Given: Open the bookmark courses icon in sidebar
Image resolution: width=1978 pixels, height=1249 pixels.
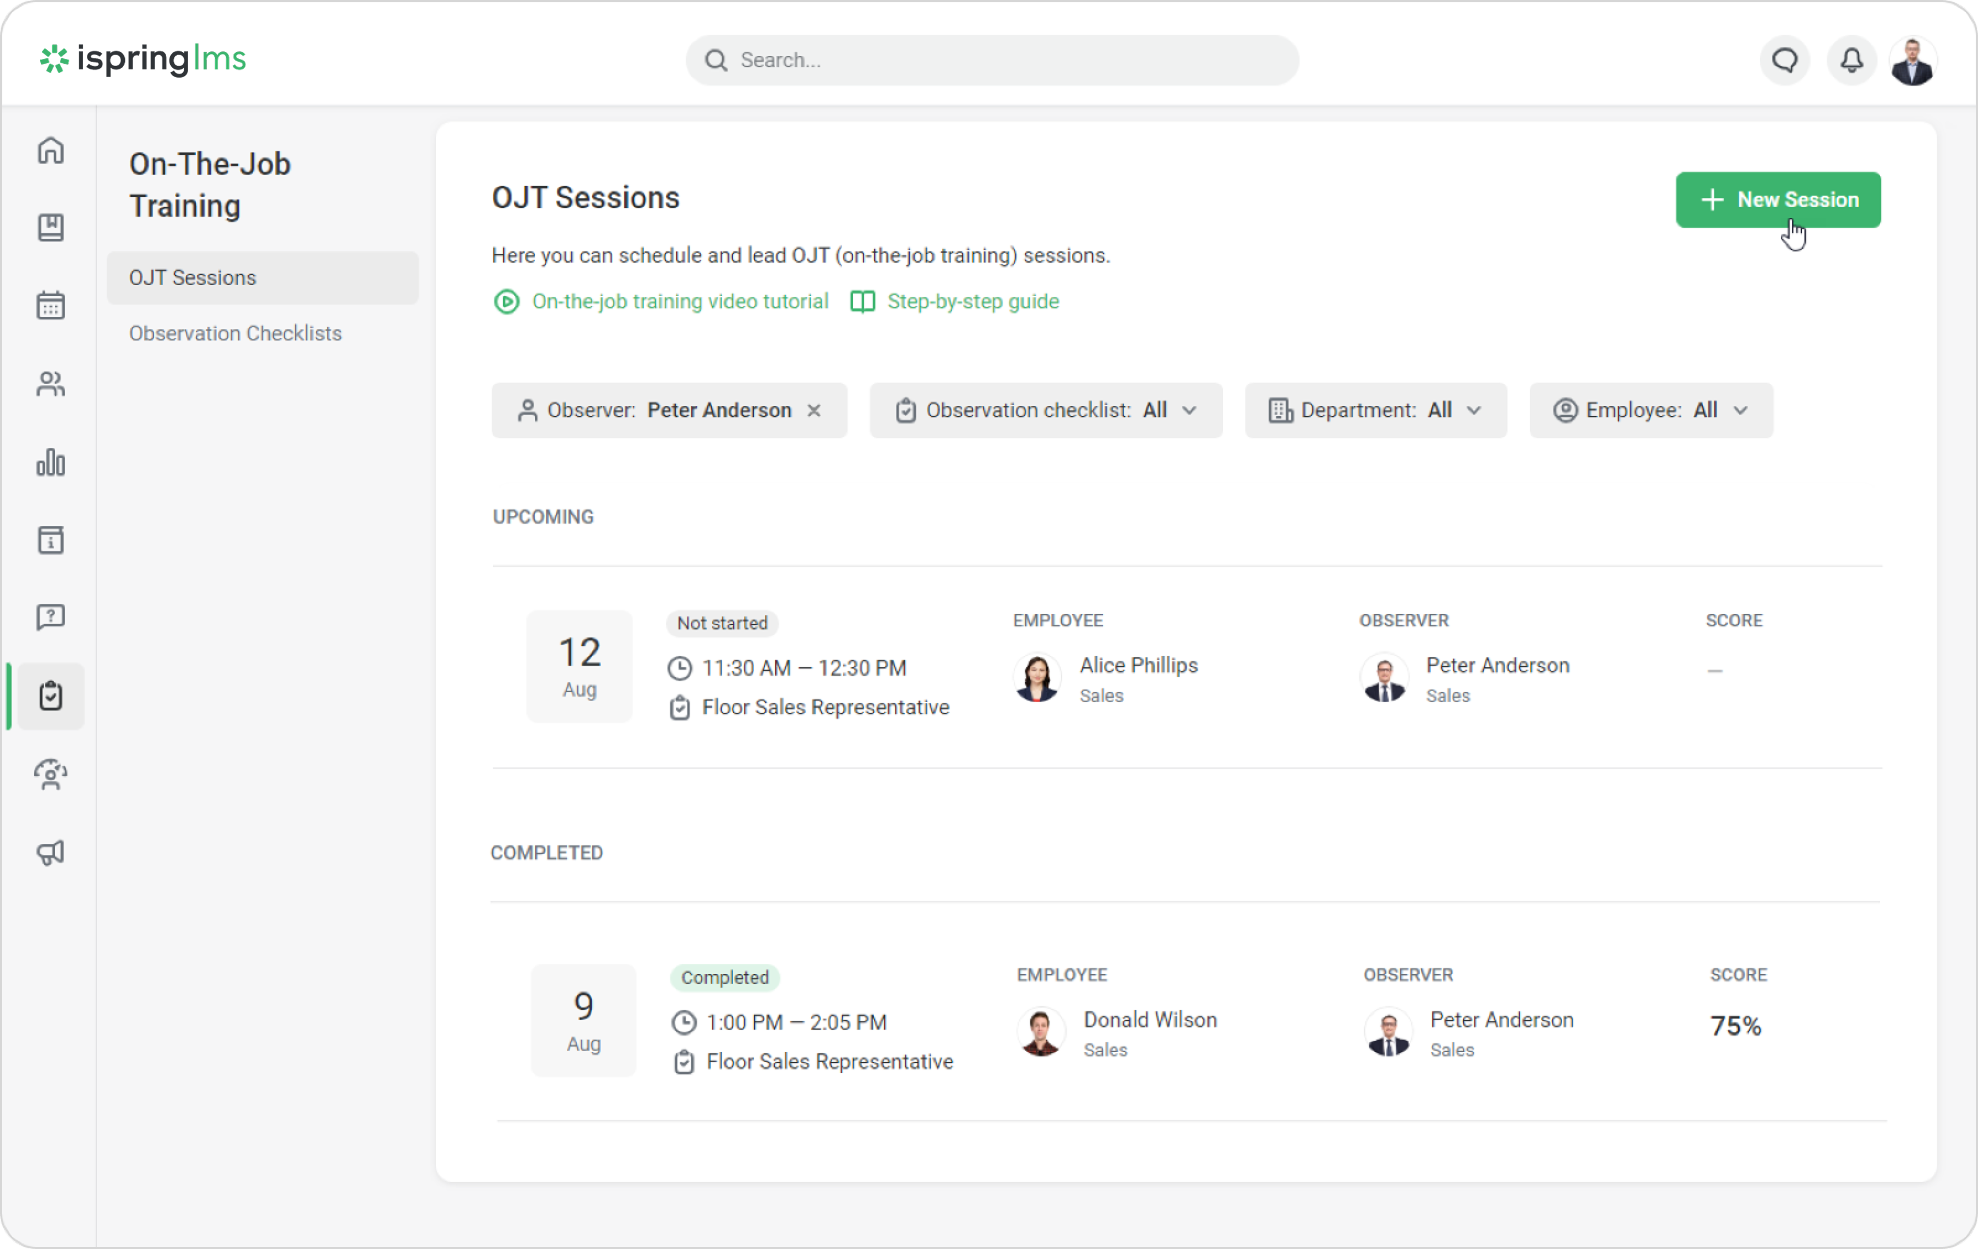Looking at the screenshot, I should [x=51, y=227].
